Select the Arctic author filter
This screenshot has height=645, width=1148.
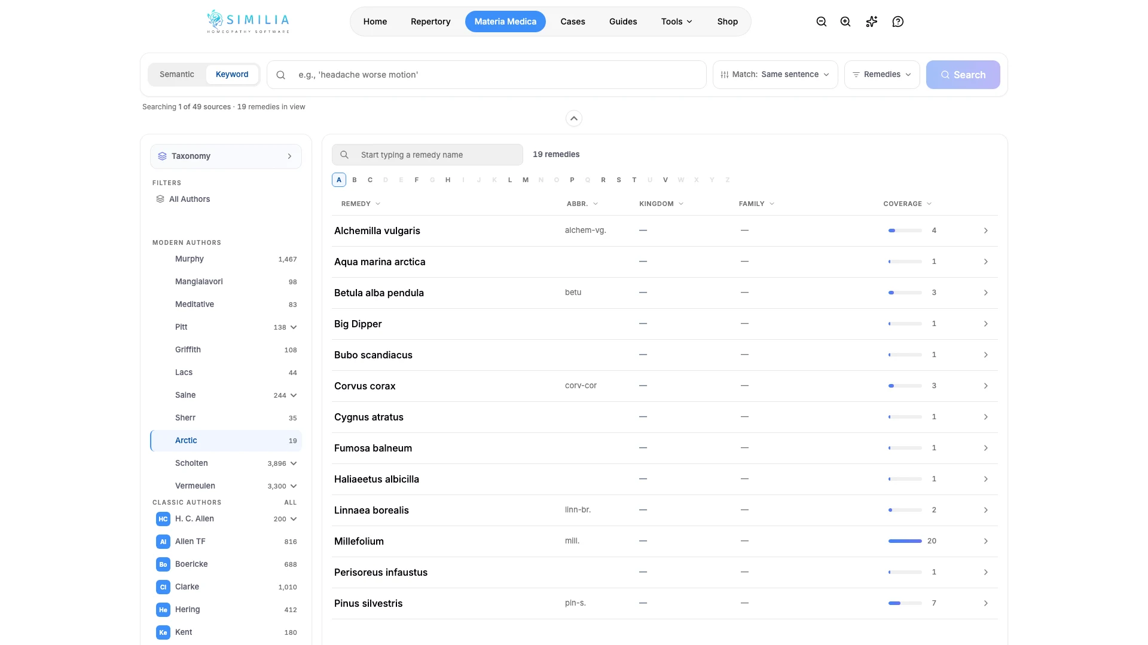(x=226, y=441)
